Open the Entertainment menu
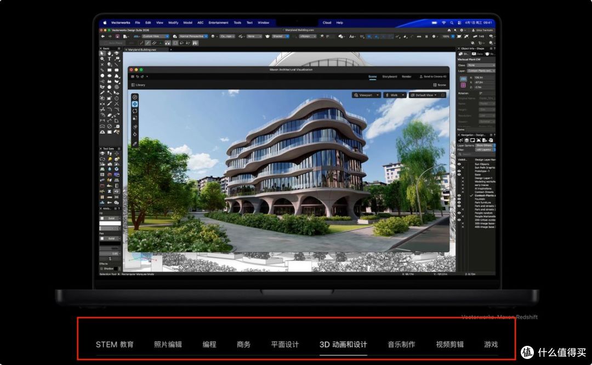Viewport: 592px width, 365px height. coord(218,22)
